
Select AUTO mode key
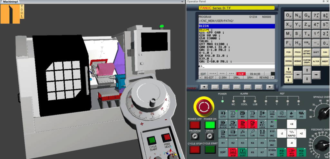pyautogui.click(x=223, y=114)
